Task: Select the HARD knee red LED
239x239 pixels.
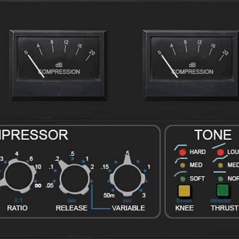Action: 182,152
